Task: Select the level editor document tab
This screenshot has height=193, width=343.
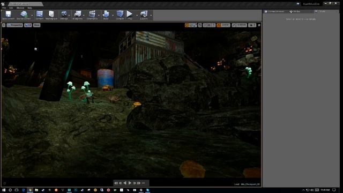Action: (x=26, y=4)
